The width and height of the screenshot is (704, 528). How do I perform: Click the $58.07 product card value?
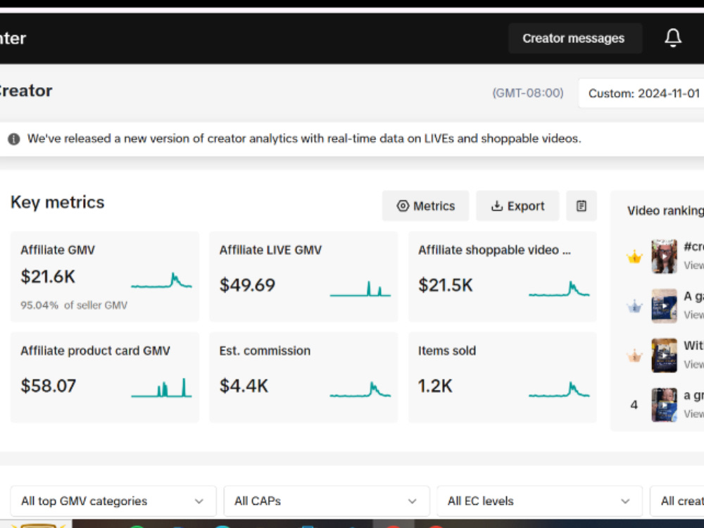point(49,386)
